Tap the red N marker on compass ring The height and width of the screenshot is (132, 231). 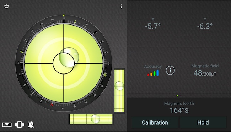[x=52, y=105]
